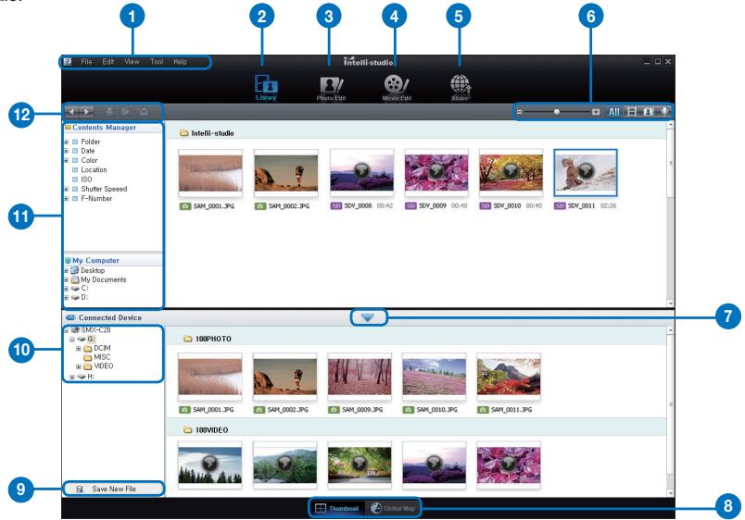Select SAM_0011.JPG in 100PHOTO
Viewport: 745px width, 520px height.
coord(509,377)
